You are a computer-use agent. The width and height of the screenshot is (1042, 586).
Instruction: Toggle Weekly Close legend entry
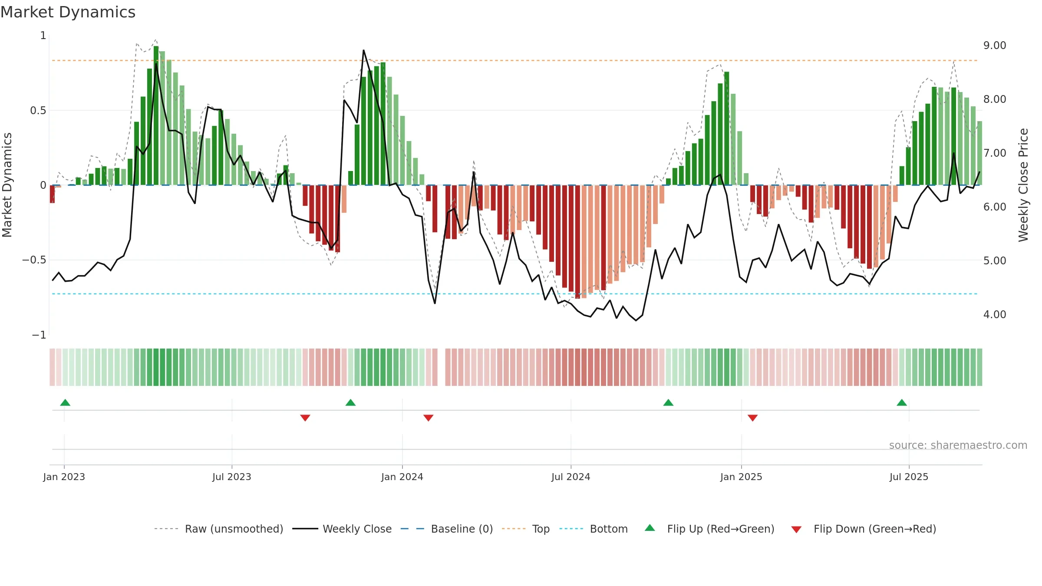pyautogui.click(x=342, y=529)
